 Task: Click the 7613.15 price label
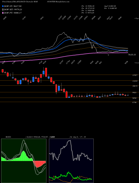coord(132,55)
